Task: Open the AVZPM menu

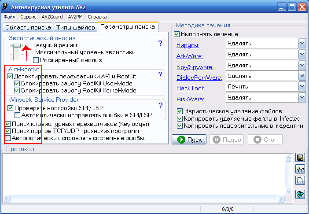Action: [x=75, y=17]
